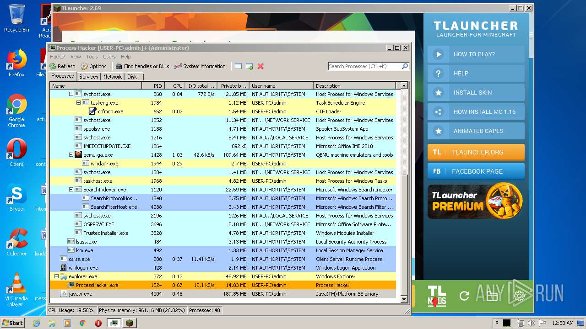Screen dimensions: 586x329
Task: Select the ProcessHacker.exe row
Action: [223, 285]
